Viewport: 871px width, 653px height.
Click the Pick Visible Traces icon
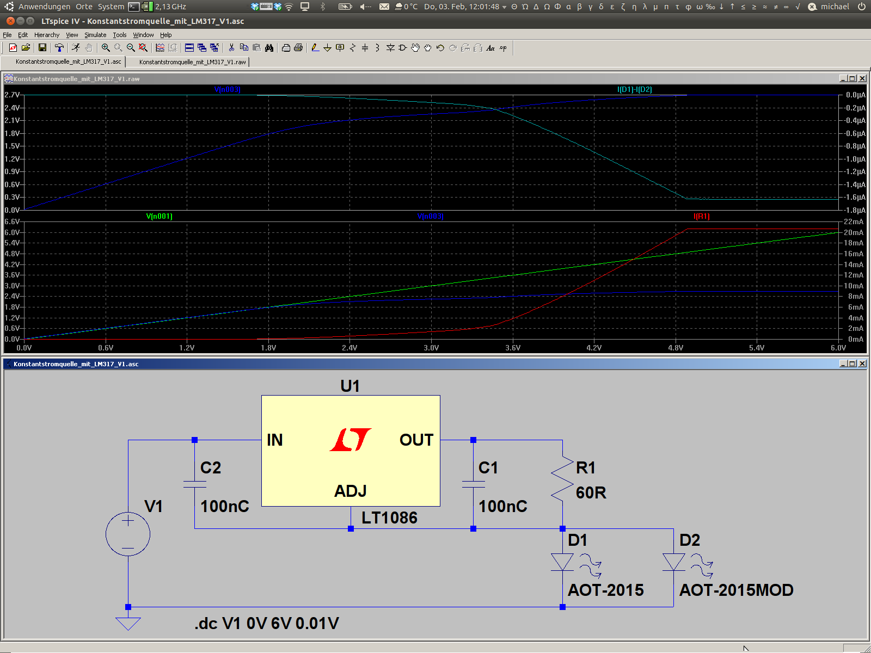tap(160, 48)
